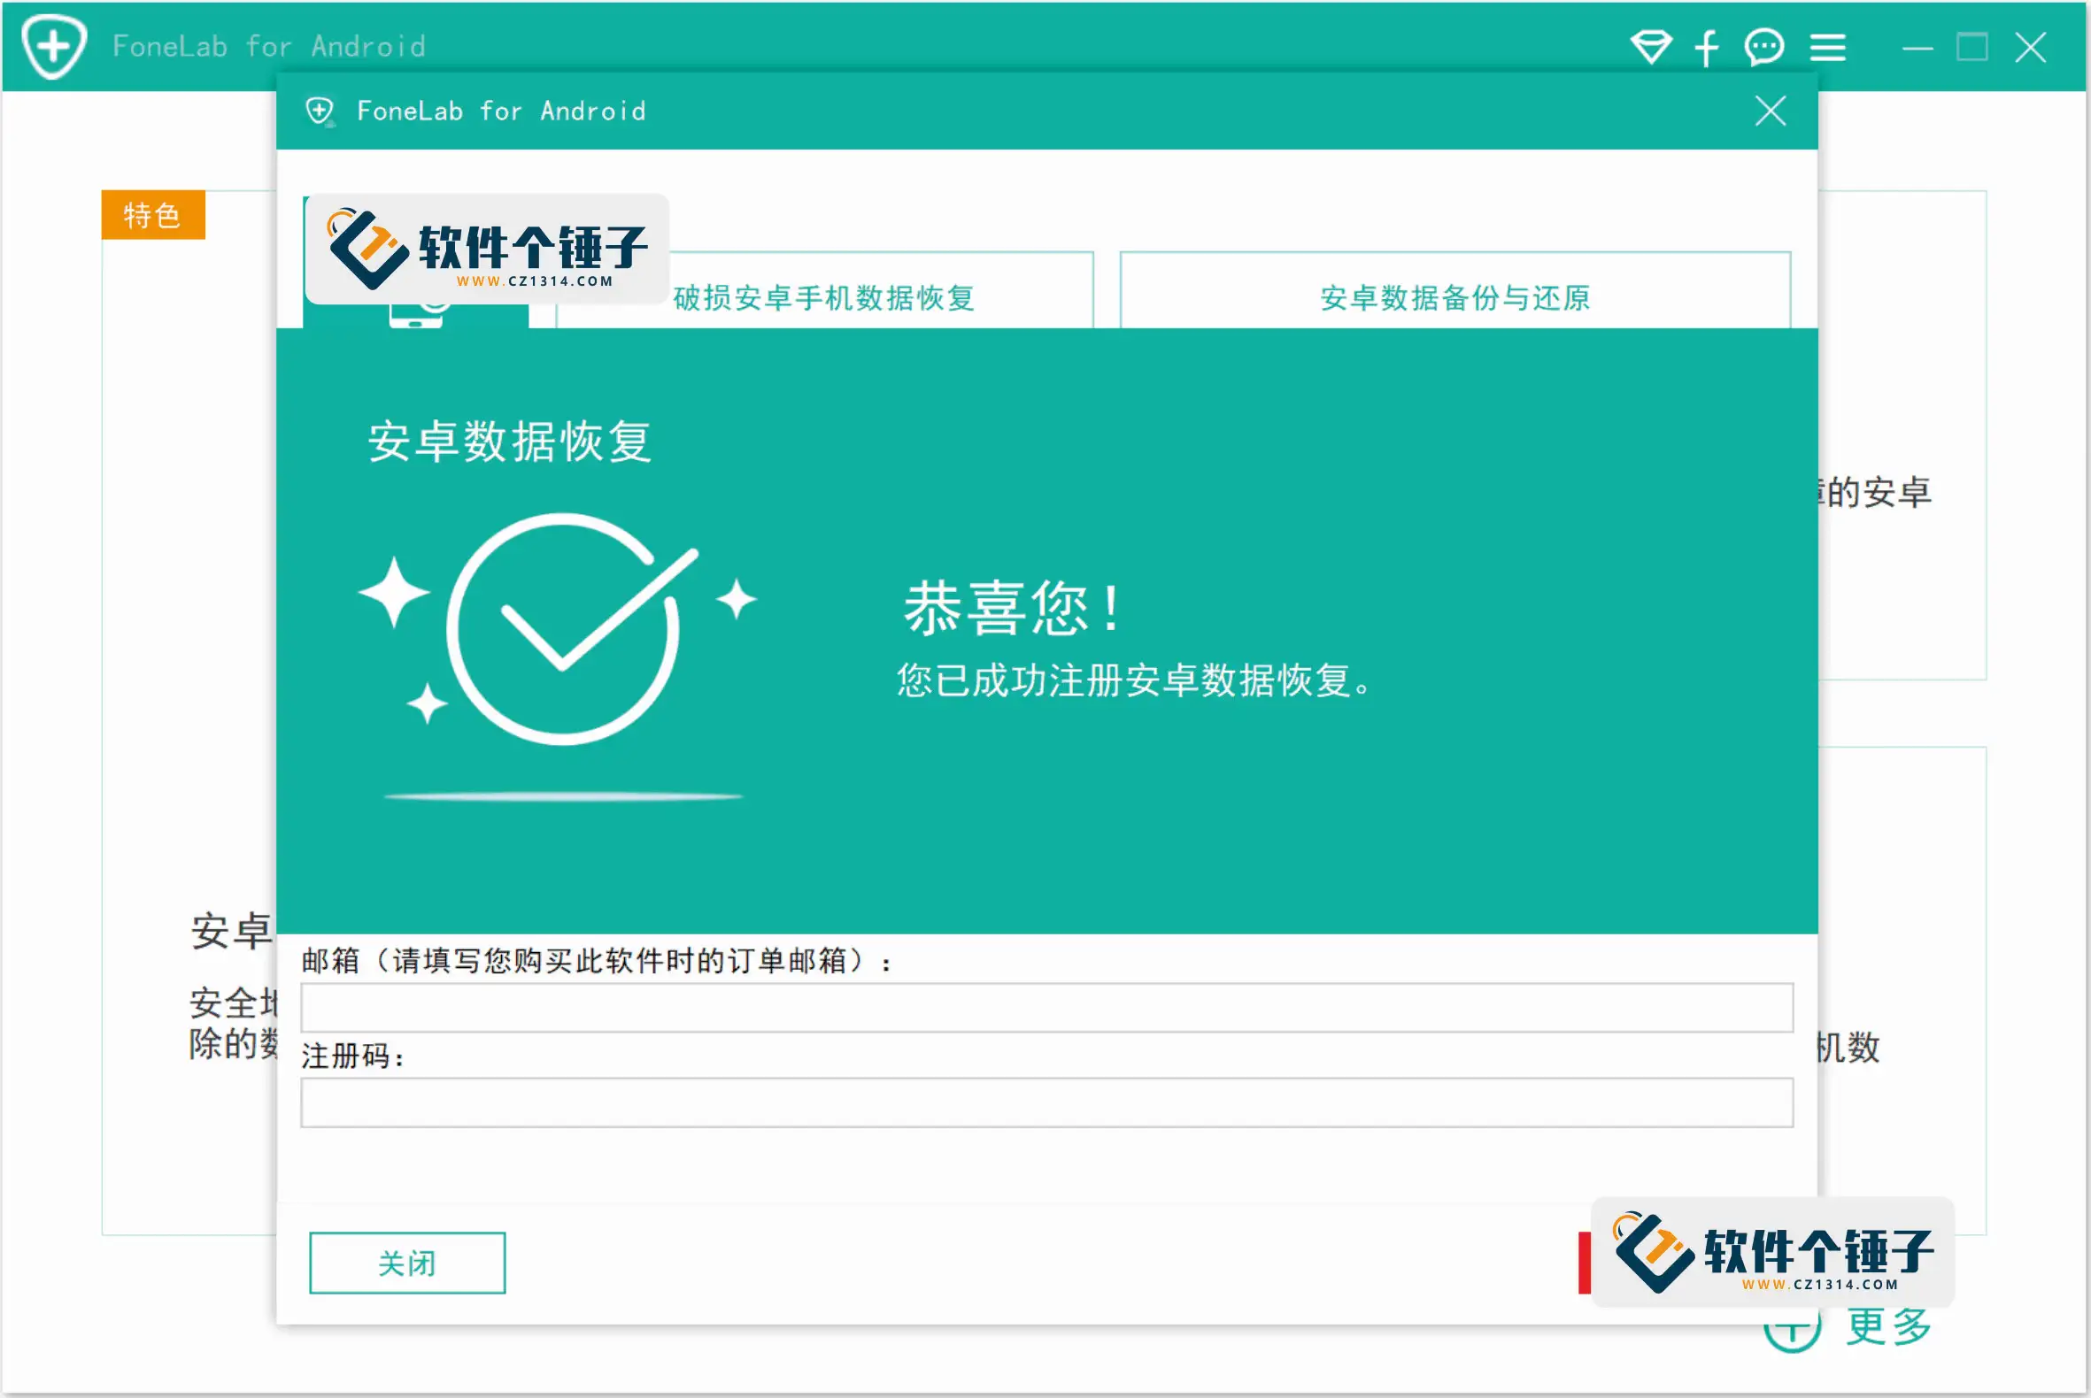Close the main FoneLab window
Viewport: 2091px width, 1398px height.
point(2030,47)
